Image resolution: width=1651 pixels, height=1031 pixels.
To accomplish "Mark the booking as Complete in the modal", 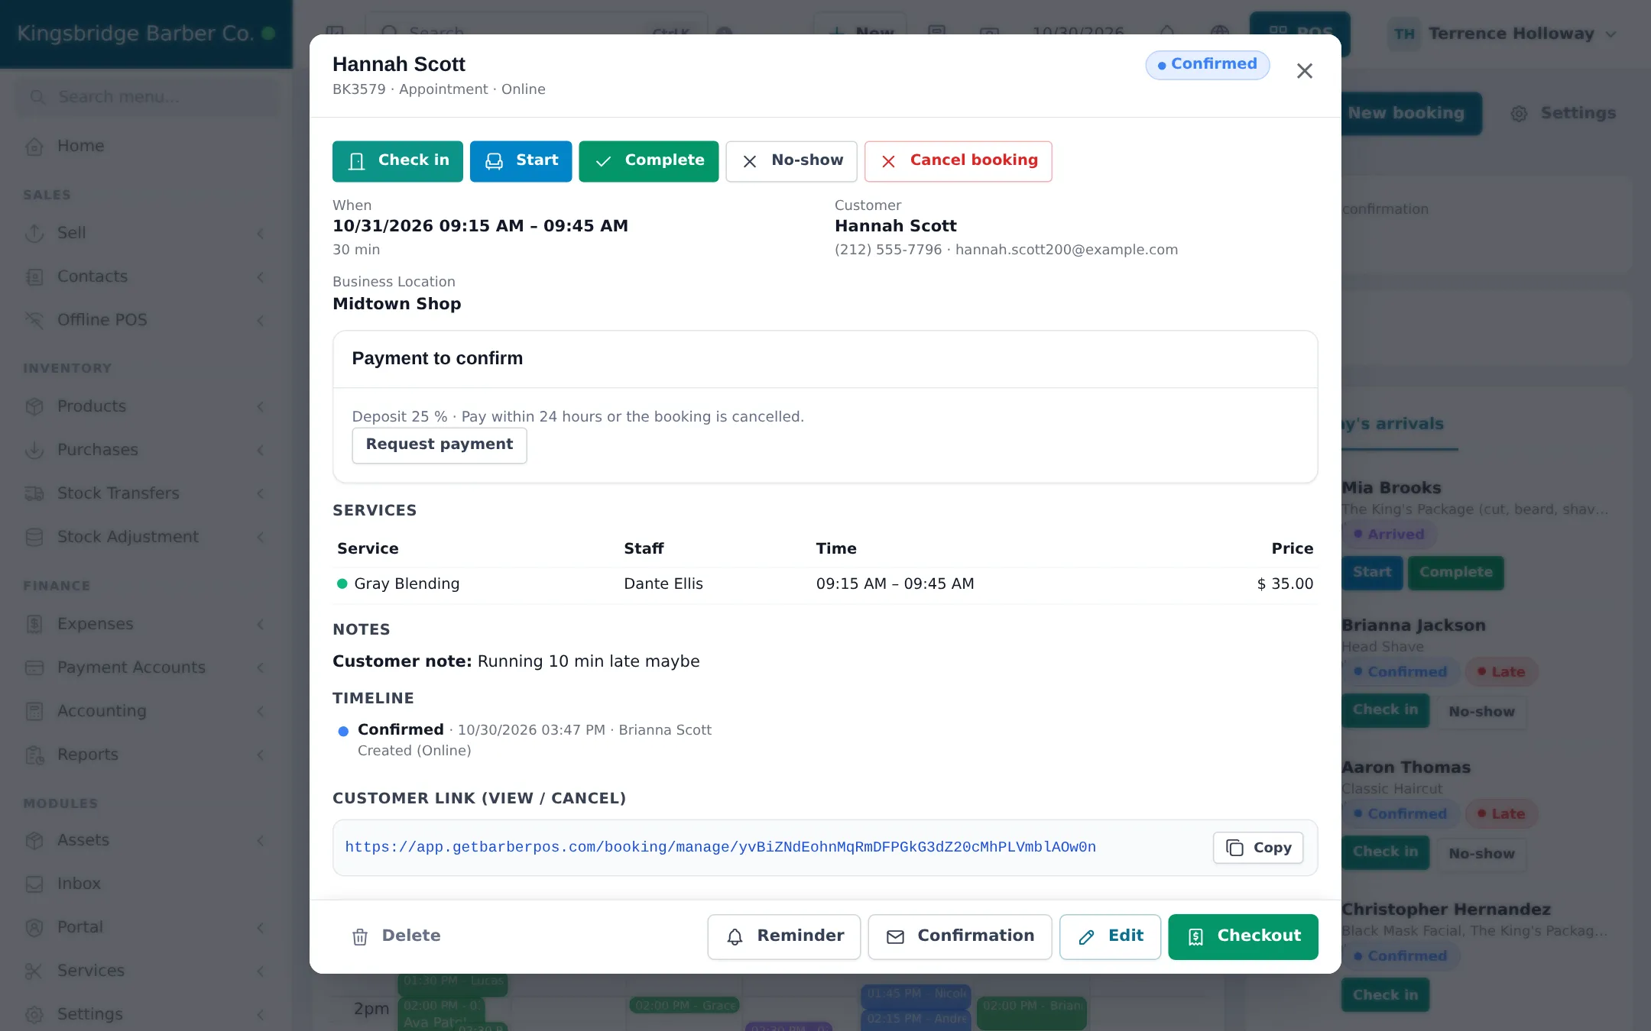I will point(648,161).
